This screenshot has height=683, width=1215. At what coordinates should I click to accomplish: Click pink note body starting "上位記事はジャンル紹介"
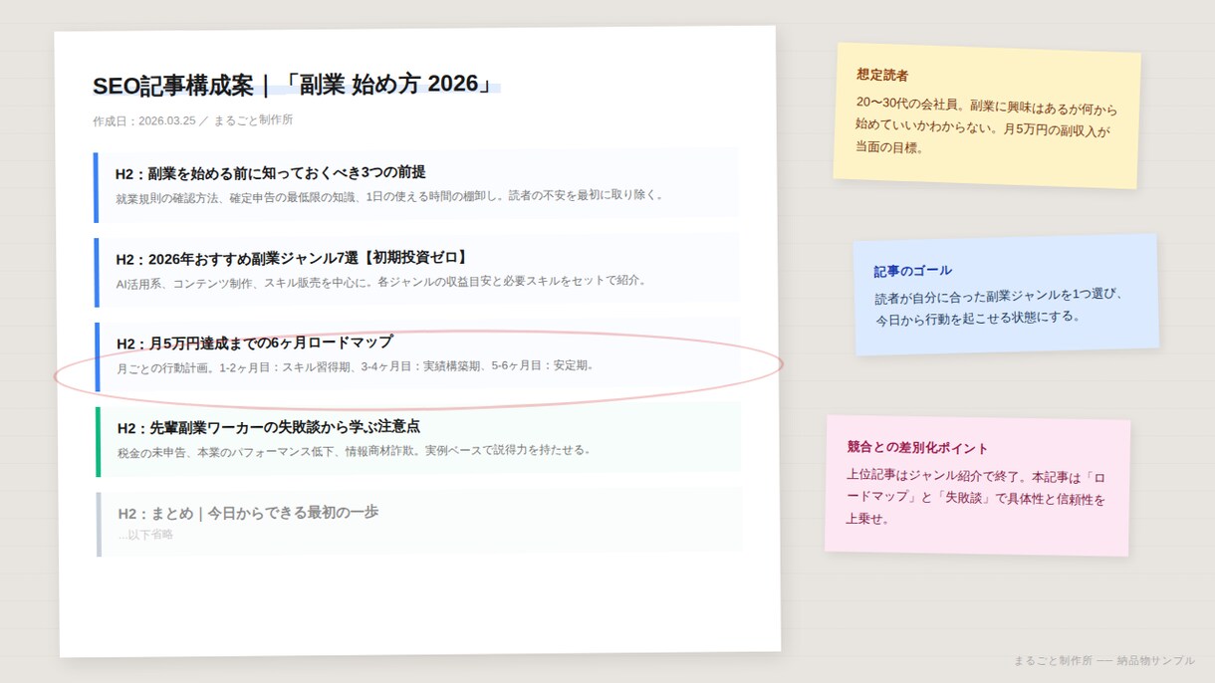click(976, 498)
